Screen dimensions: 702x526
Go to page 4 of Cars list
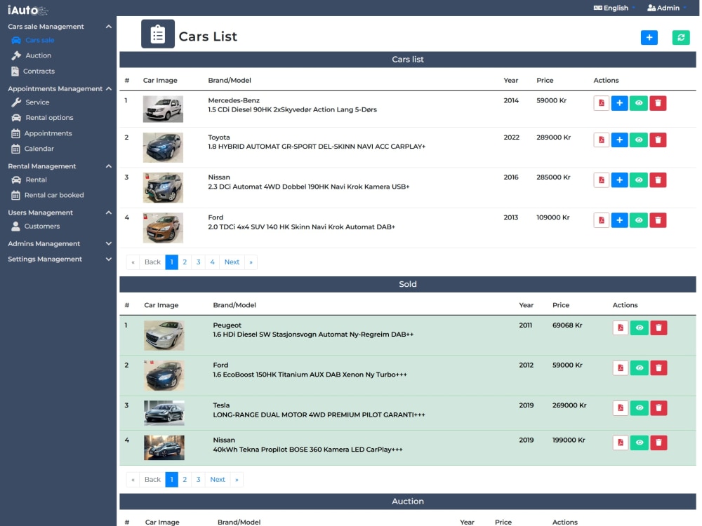212,262
